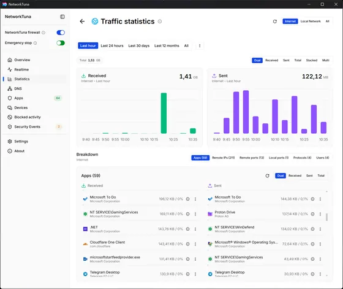Click info icon next to NetworkTuna firewall

pyautogui.click(x=43, y=33)
